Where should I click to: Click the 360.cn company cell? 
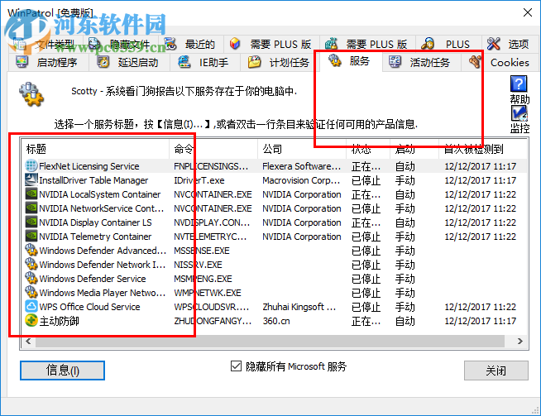[x=276, y=321]
